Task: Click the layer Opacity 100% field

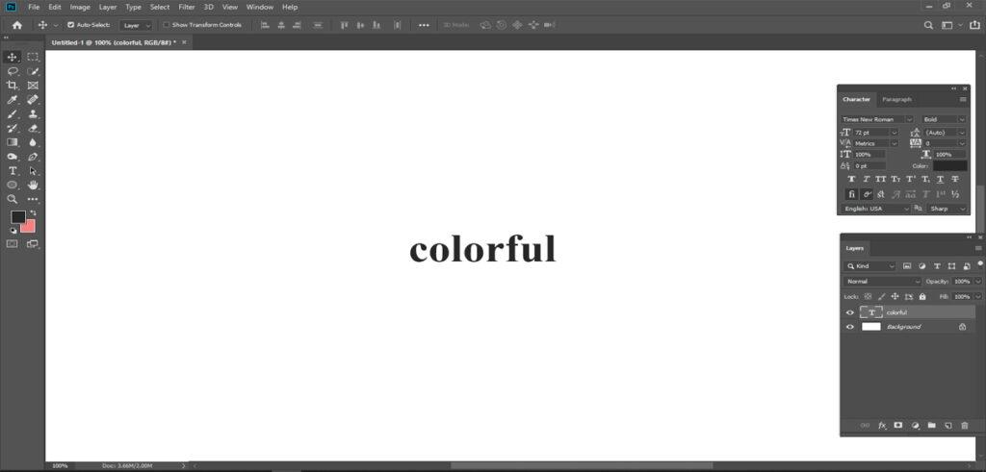Action: coord(962,282)
